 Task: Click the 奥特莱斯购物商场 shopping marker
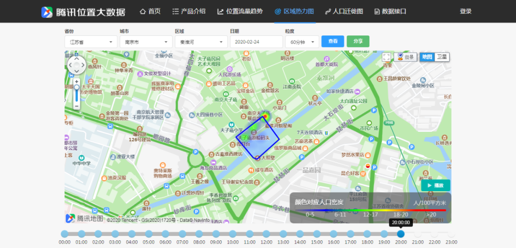162,165
